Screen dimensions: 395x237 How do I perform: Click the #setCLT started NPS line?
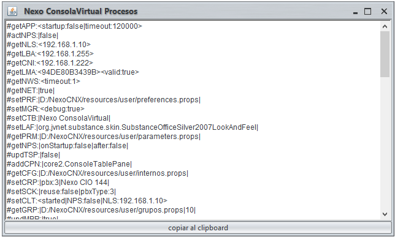point(87,201)
